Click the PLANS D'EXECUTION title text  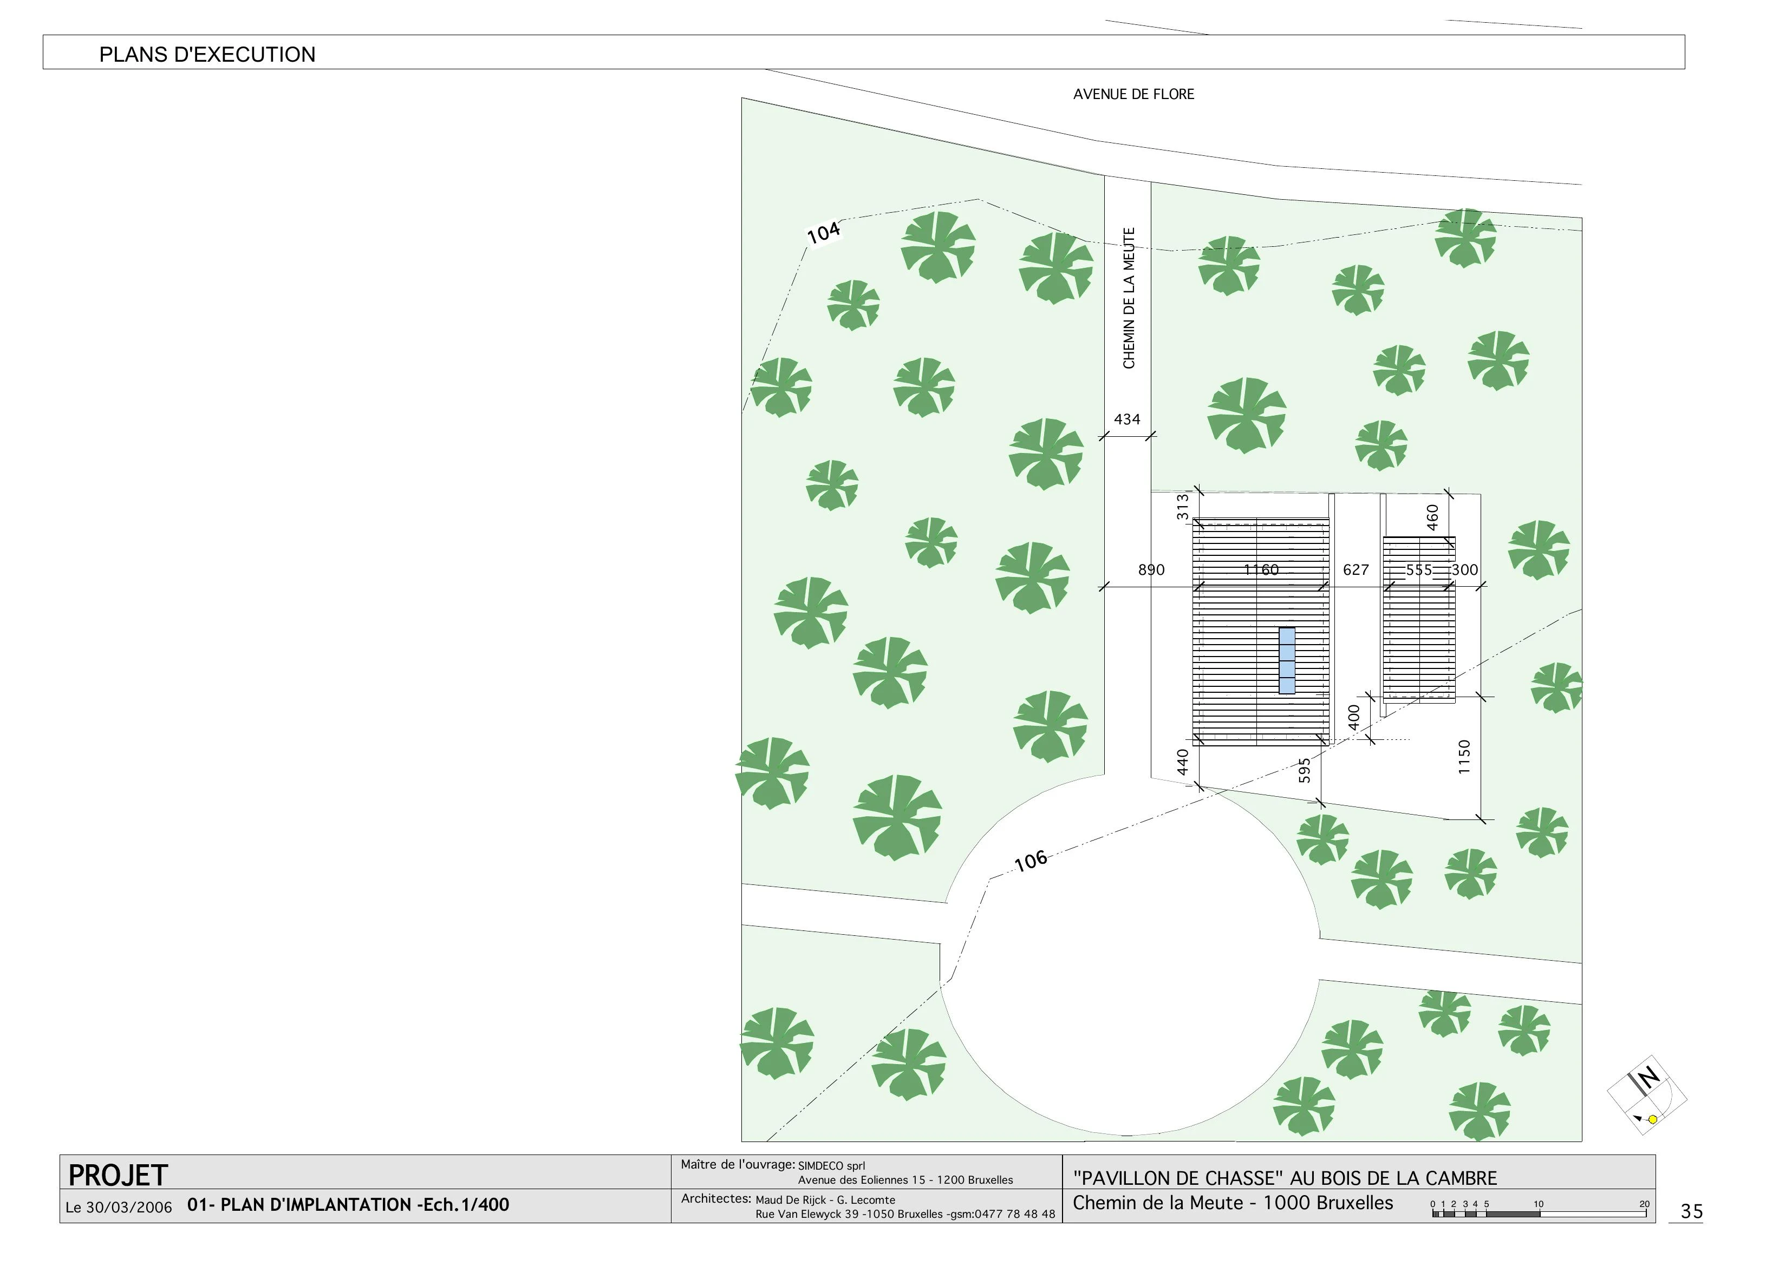[x=207, y=55]
